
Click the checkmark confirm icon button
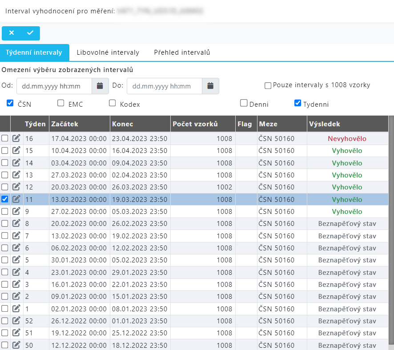[30, 33]
